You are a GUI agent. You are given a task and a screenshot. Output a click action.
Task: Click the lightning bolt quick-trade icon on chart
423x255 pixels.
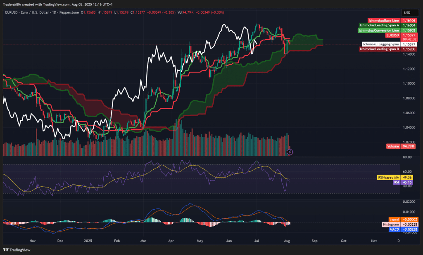(290, 152)
